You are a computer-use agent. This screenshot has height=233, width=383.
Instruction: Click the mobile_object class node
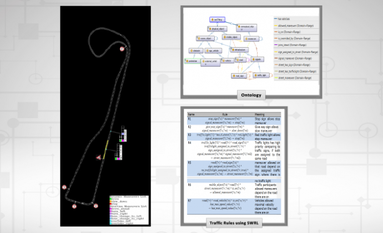click(x=231, y=37)
